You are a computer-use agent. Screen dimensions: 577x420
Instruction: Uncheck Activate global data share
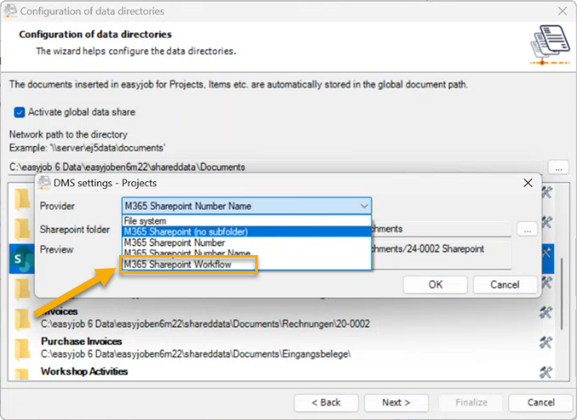click(x=19, y=112)
